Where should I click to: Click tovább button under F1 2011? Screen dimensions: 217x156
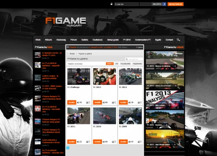pos(72,142)
